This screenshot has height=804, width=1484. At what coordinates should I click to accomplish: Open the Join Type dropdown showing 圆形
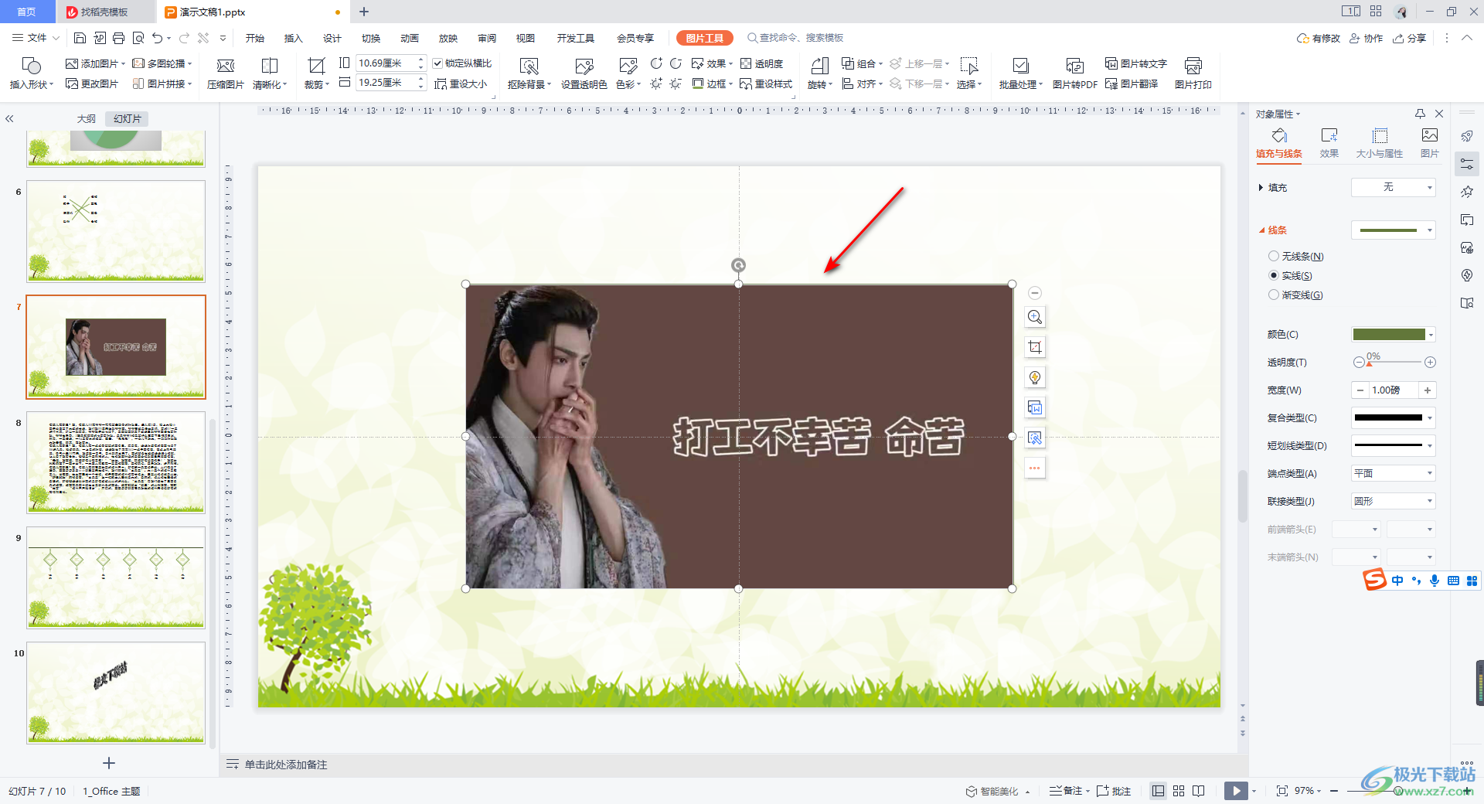1393,501
